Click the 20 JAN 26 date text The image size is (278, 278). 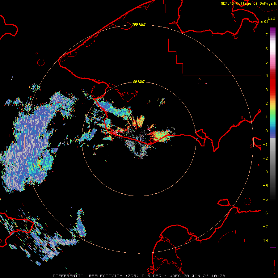click(x=197, y=276)
